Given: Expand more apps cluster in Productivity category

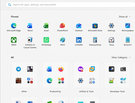Looking at the screenshot, I should [x=61, y=81].
